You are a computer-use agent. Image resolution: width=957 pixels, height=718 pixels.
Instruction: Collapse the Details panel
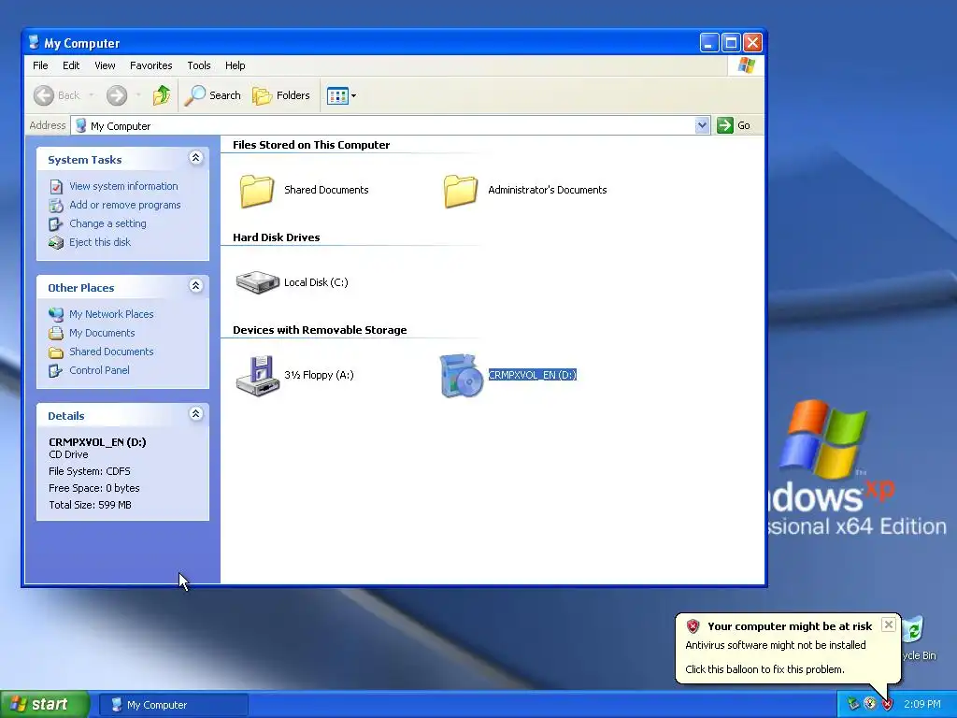point(195,414)
